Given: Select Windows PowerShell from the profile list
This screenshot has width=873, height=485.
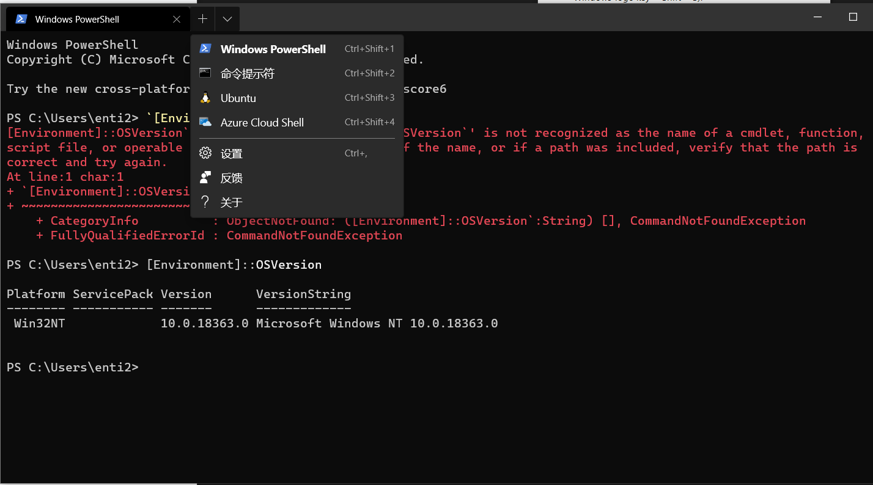Looking at the screenshot, I should coord(273,49).
